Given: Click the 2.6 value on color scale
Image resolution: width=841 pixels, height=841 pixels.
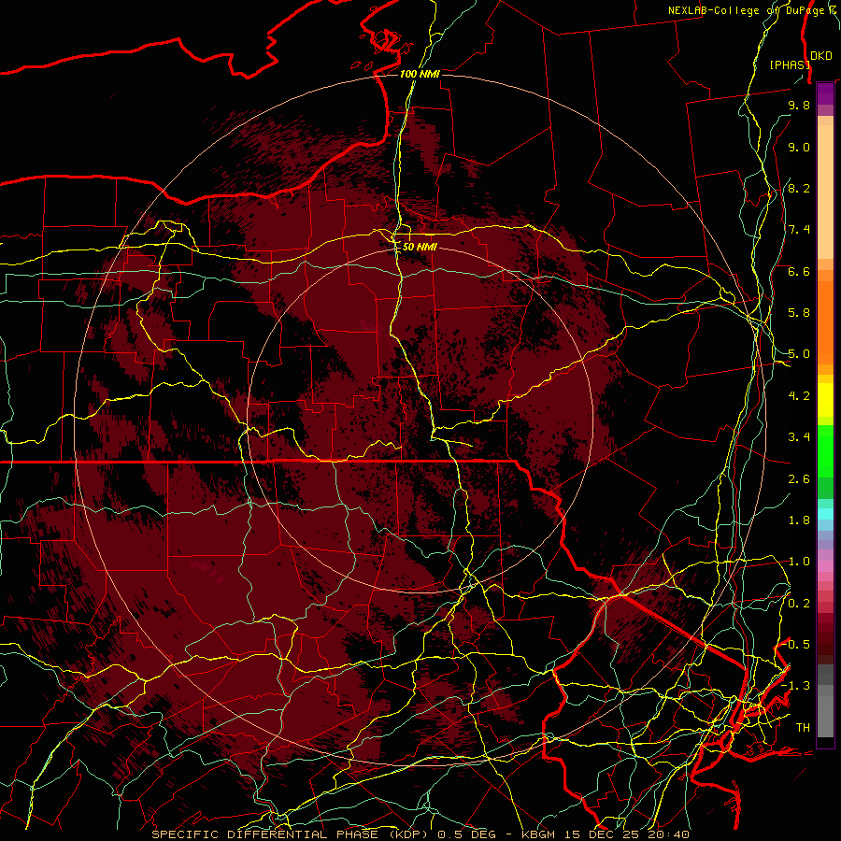Looking at the screenshot, I should click(799, 479).
